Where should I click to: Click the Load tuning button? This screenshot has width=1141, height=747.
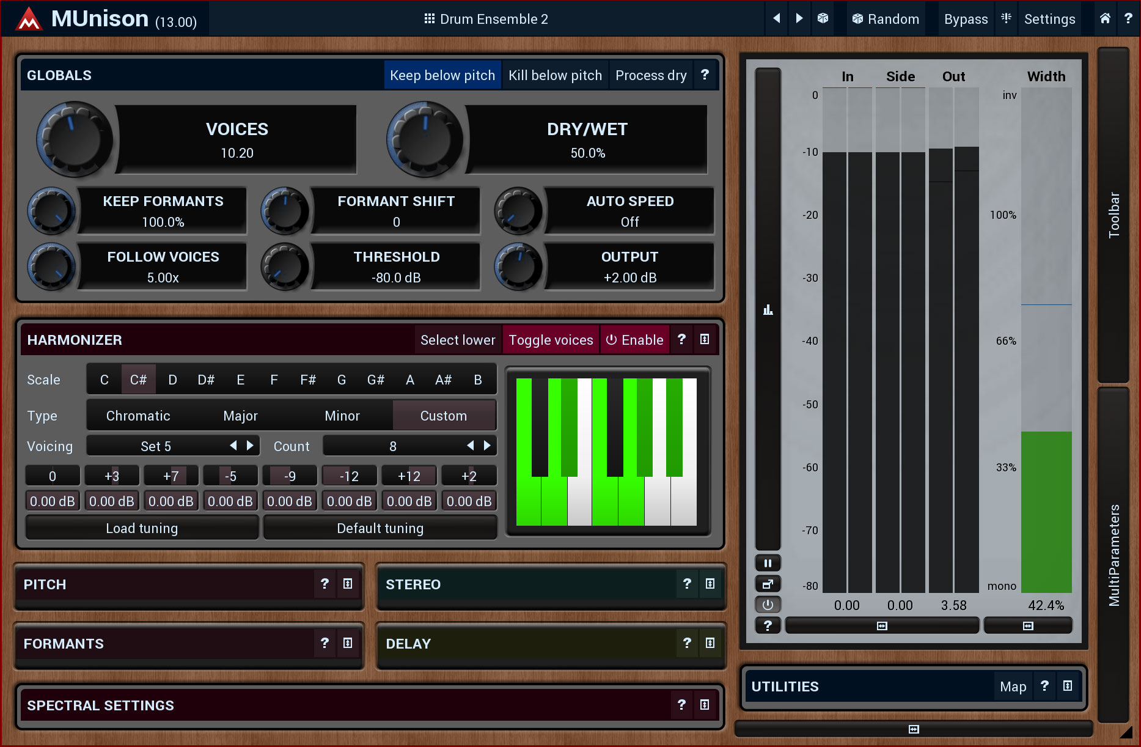[x=142, y=528]
